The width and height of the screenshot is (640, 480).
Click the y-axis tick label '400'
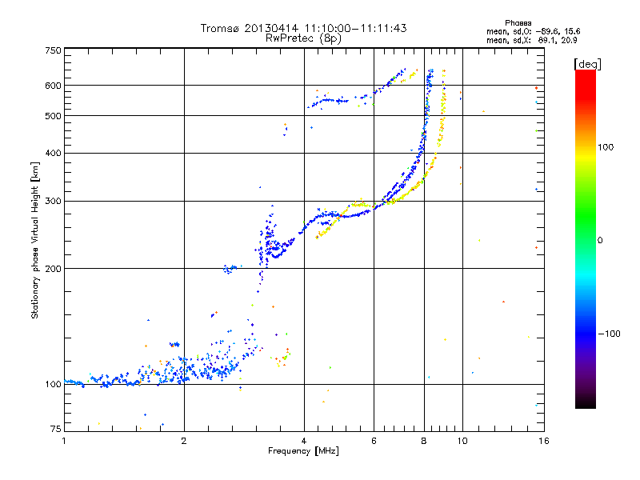(53, 153)
